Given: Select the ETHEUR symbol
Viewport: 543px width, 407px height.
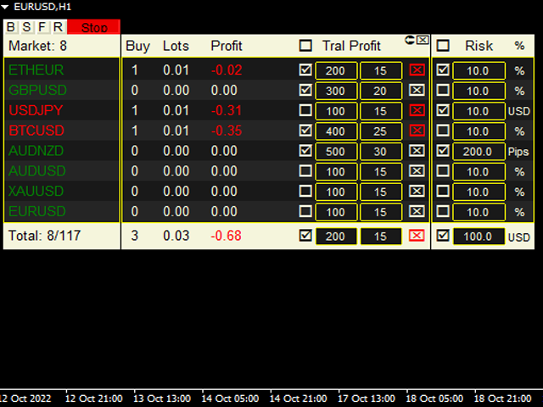Looking at the screenshot, I should coord(36,70).
